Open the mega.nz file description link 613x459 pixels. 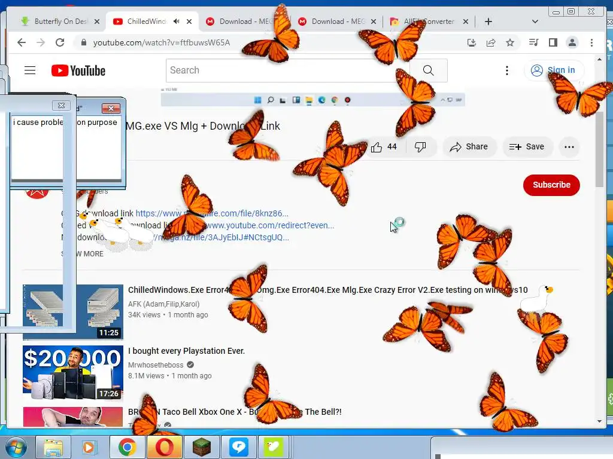[221, 237]
